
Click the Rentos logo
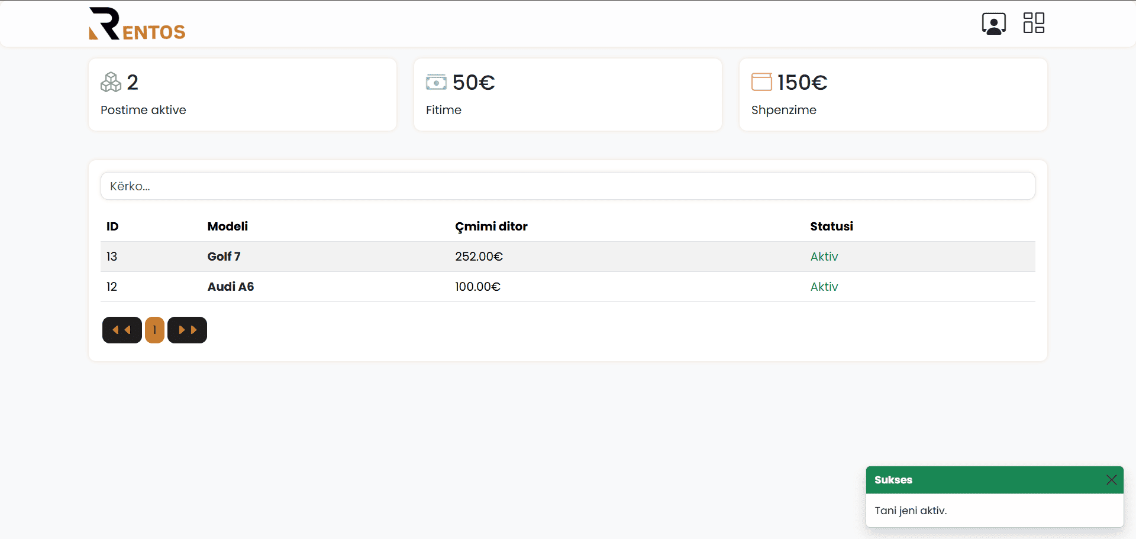pyautogui.click(x=137, y=24)
